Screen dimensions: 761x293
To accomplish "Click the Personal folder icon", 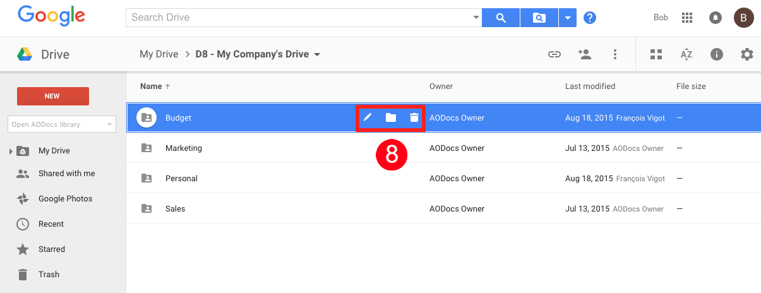I will click(147, 178).
